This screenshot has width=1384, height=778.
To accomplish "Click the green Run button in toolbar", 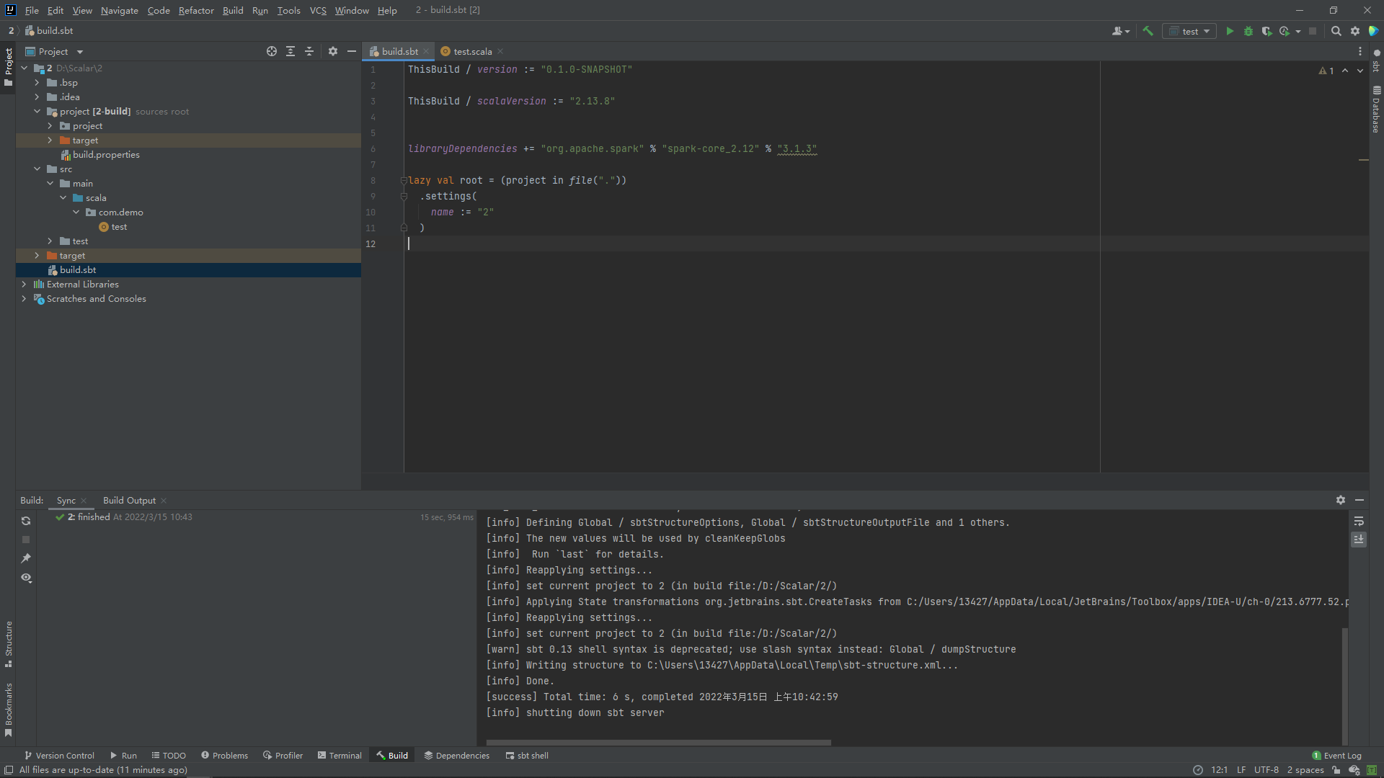I will 1230,31.
